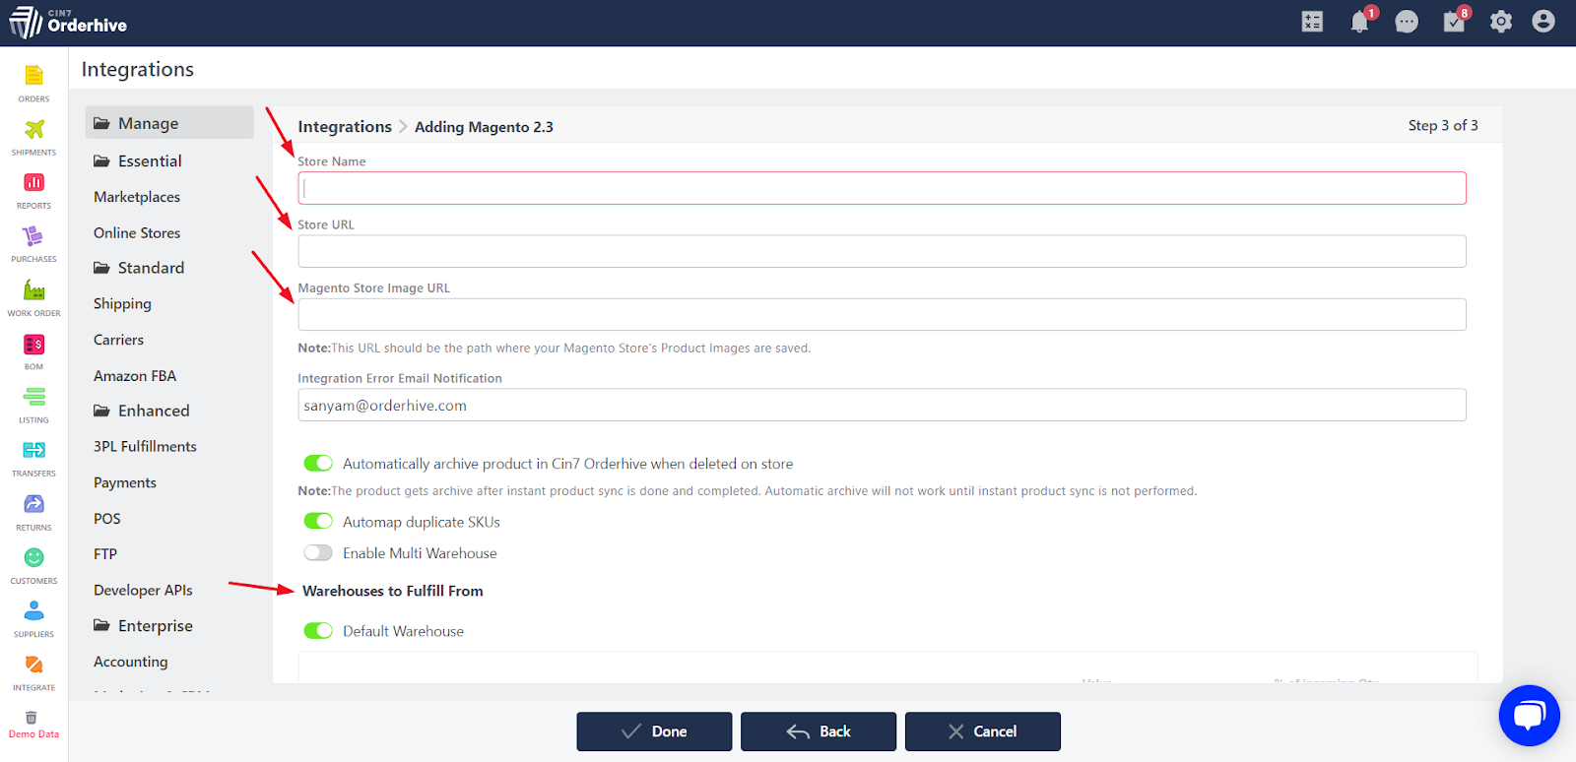This screenshot has height=762, width=1576.
Task: Select Shipping in integrations menu
Action: (122, 303)
